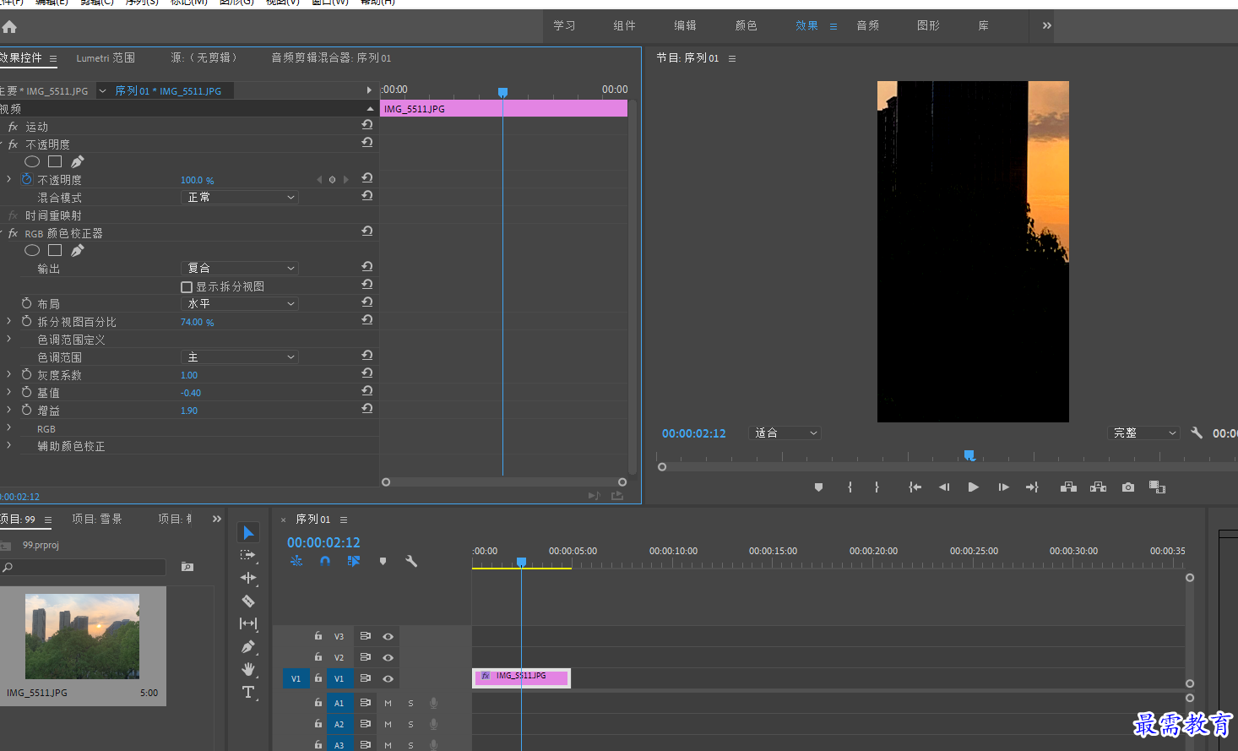Select the Track Select Forward tool

coord(248,555)
